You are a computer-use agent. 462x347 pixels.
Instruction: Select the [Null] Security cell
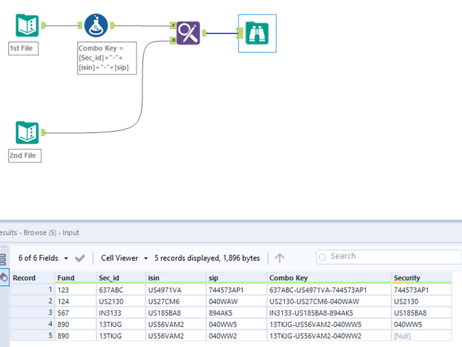tap(422, 336)
